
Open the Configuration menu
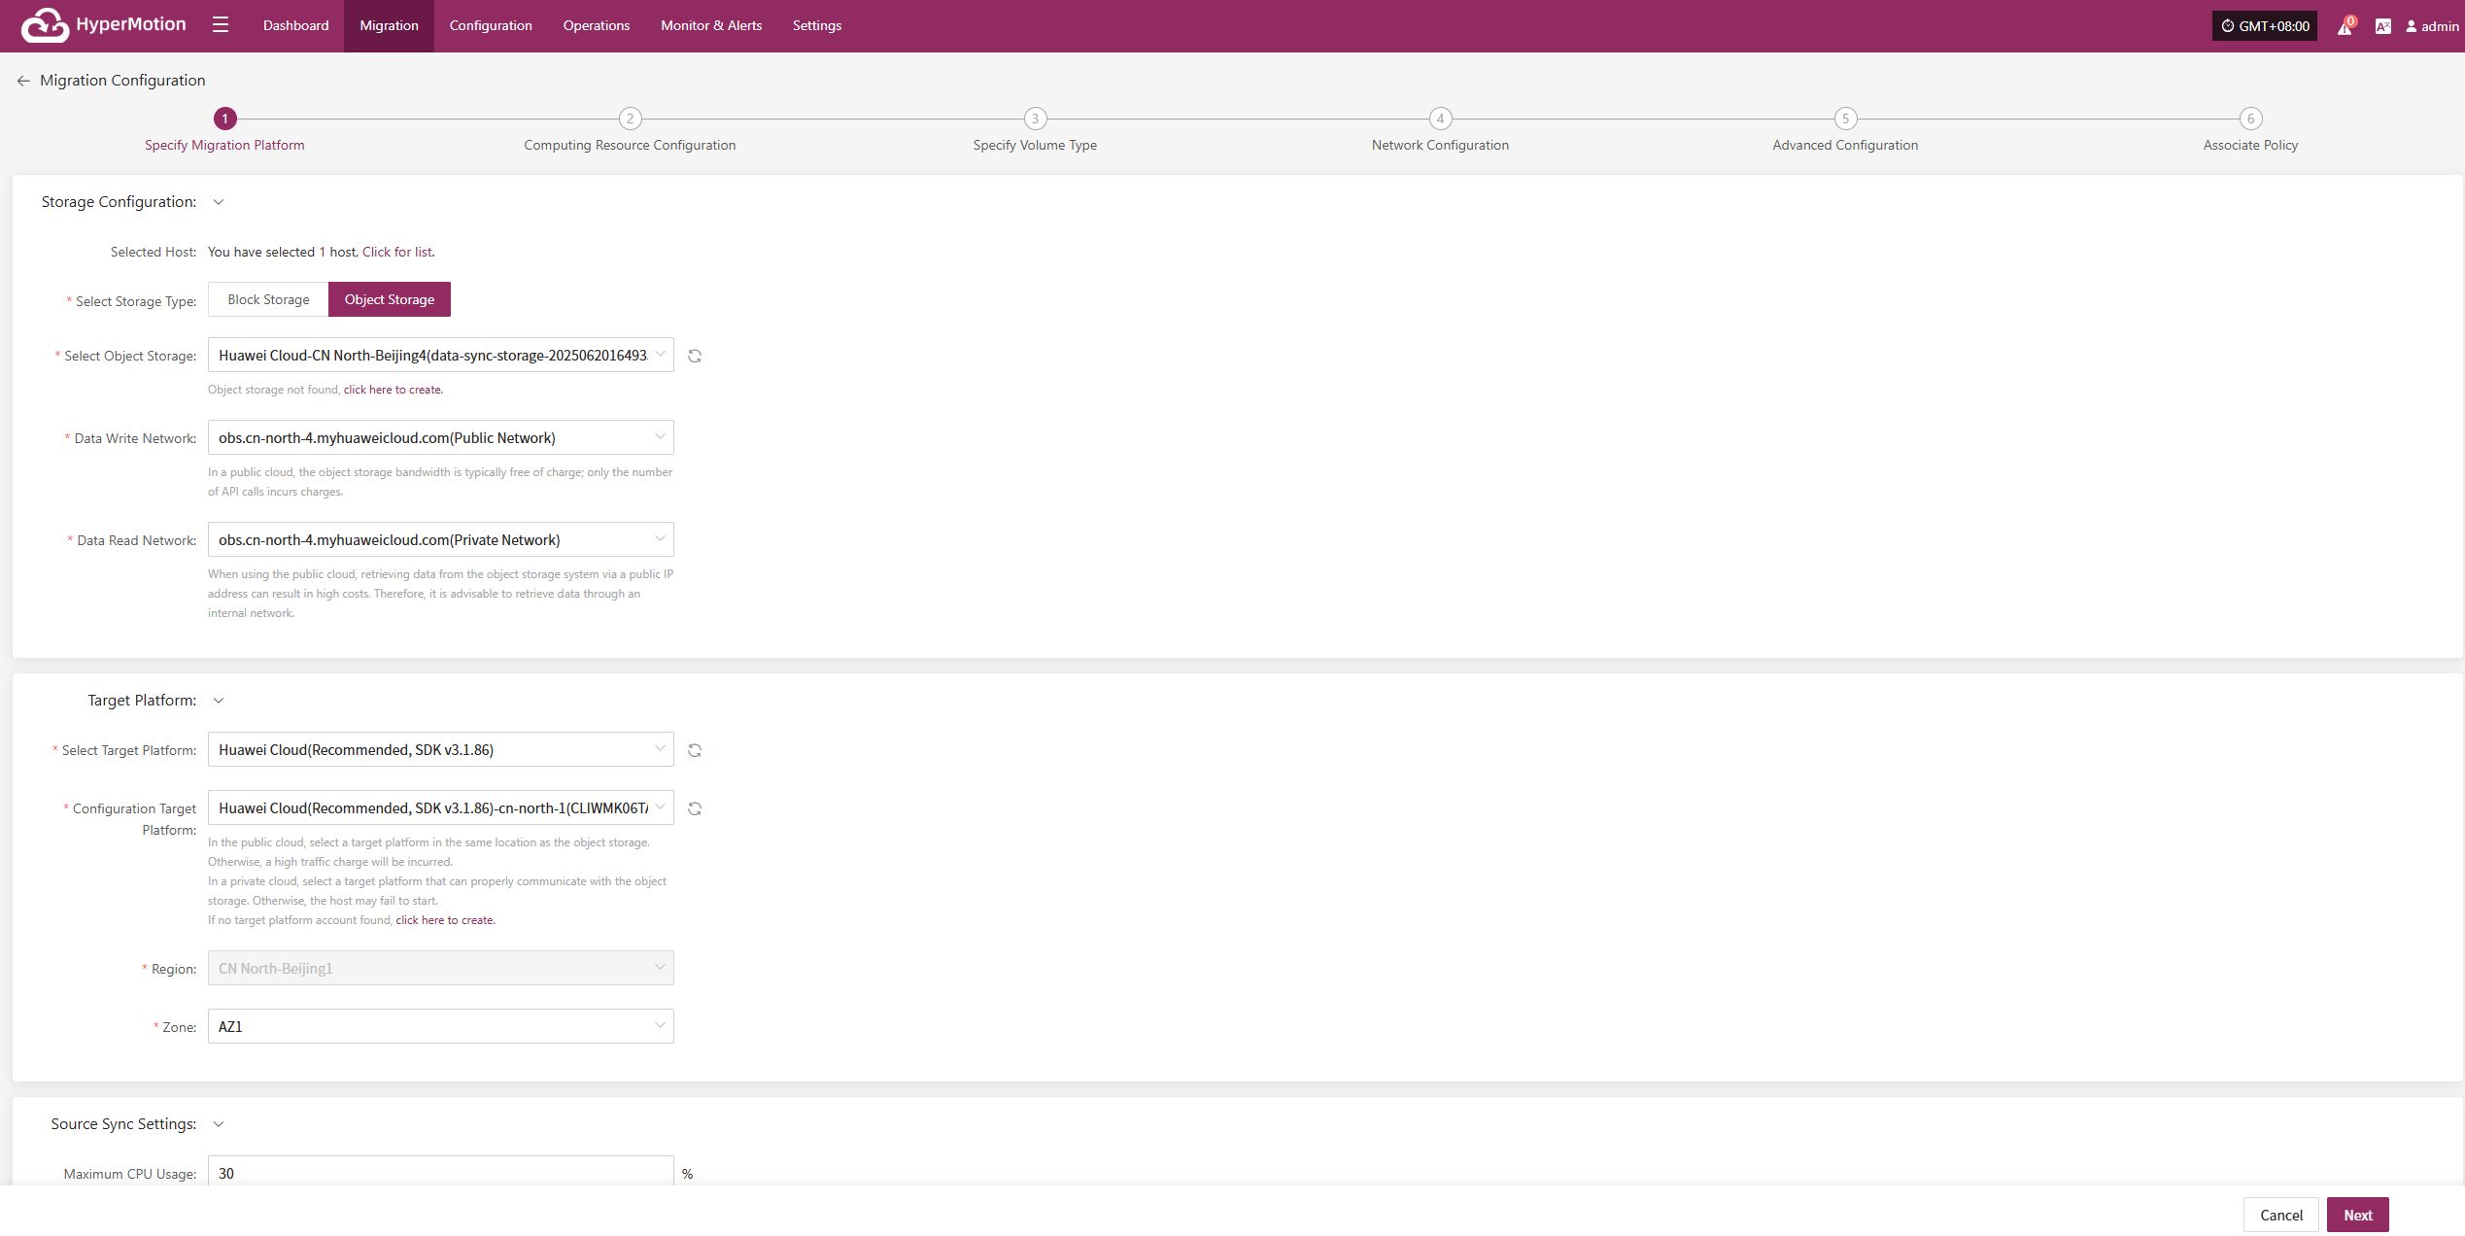491,26
